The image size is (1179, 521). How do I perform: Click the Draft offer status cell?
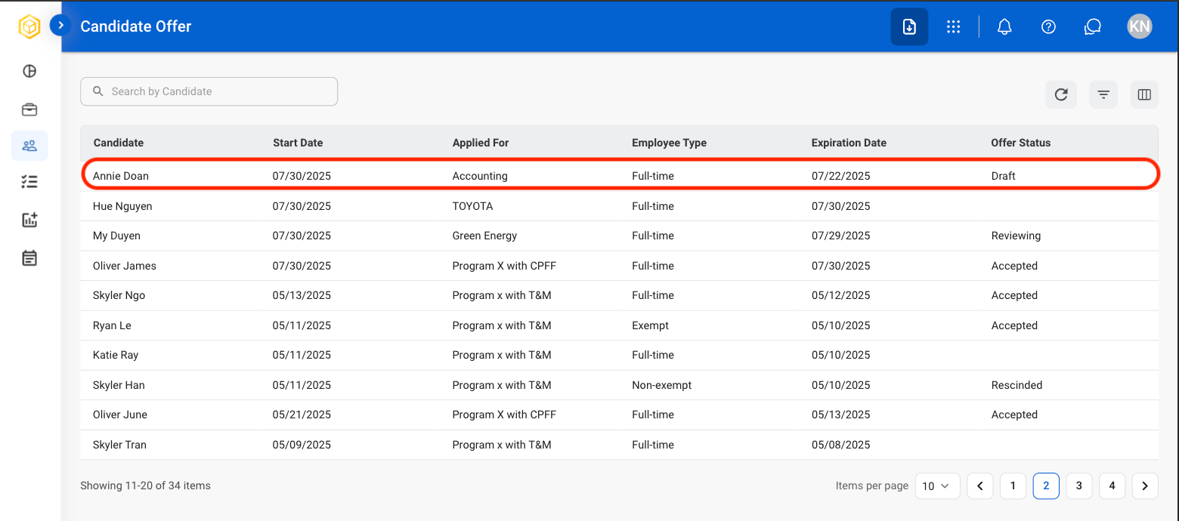point(1004,176)
